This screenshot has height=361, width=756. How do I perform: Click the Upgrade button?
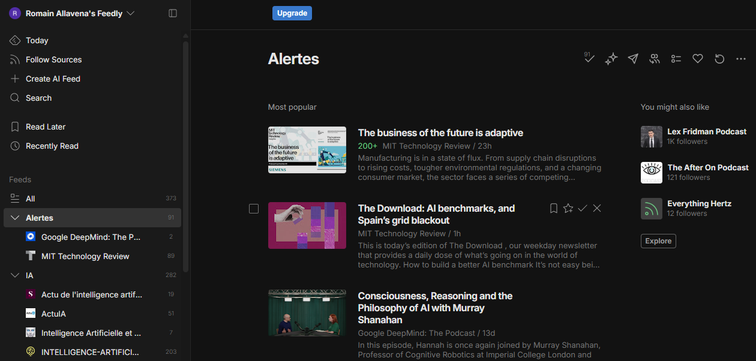[292, 13]
